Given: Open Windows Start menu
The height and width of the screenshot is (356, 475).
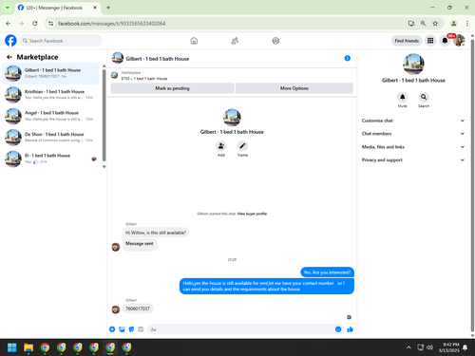Looking at the screenshot, I should point(12,347).
